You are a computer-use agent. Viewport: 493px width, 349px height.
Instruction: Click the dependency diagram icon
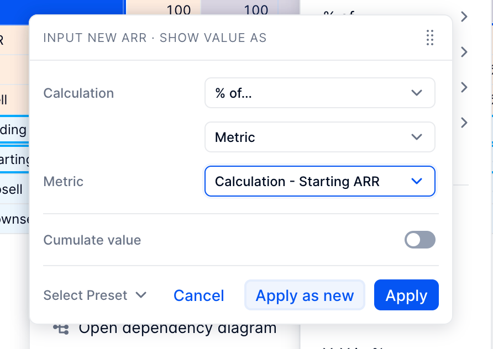61,329
